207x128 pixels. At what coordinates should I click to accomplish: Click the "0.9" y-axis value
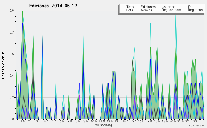(x=12, y=11)
